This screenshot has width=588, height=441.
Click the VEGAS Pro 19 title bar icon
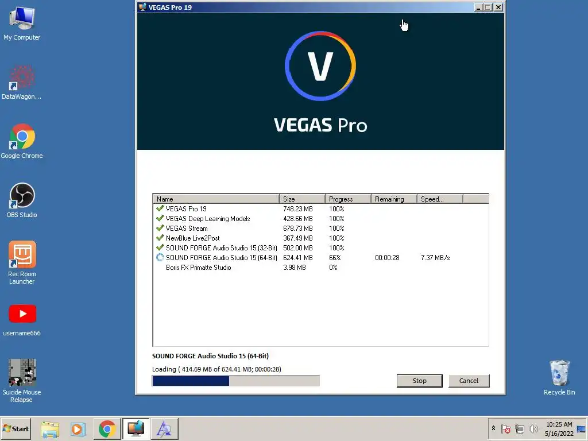pyautogui.click(x=142, y=7)
